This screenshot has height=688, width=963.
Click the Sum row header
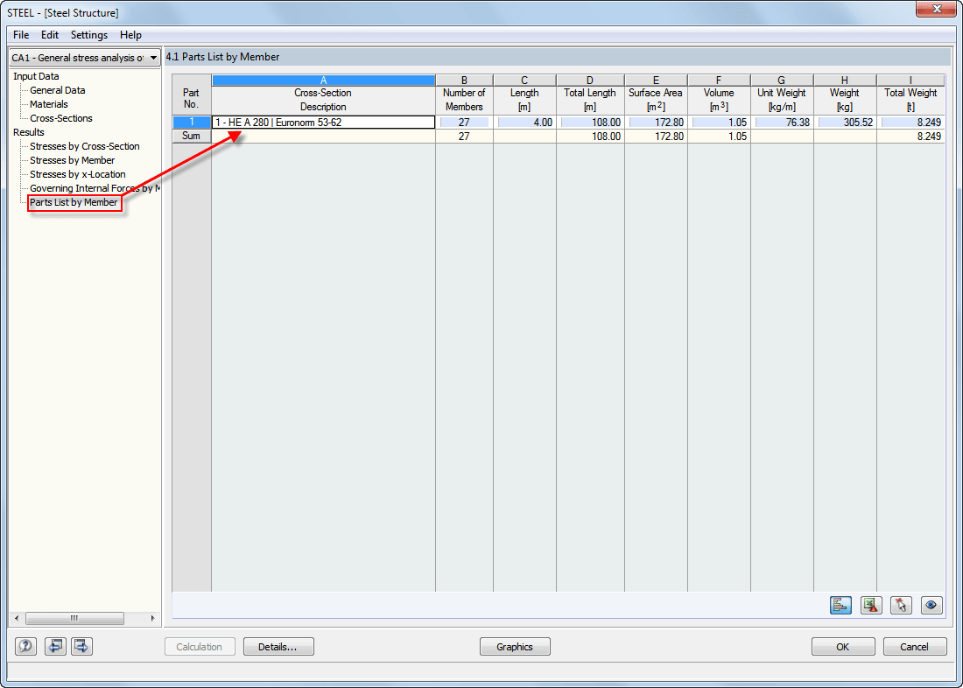(x=191, y=136)
